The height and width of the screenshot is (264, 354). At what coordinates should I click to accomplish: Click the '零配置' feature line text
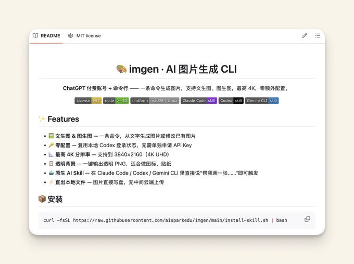(x=123, y=145)
